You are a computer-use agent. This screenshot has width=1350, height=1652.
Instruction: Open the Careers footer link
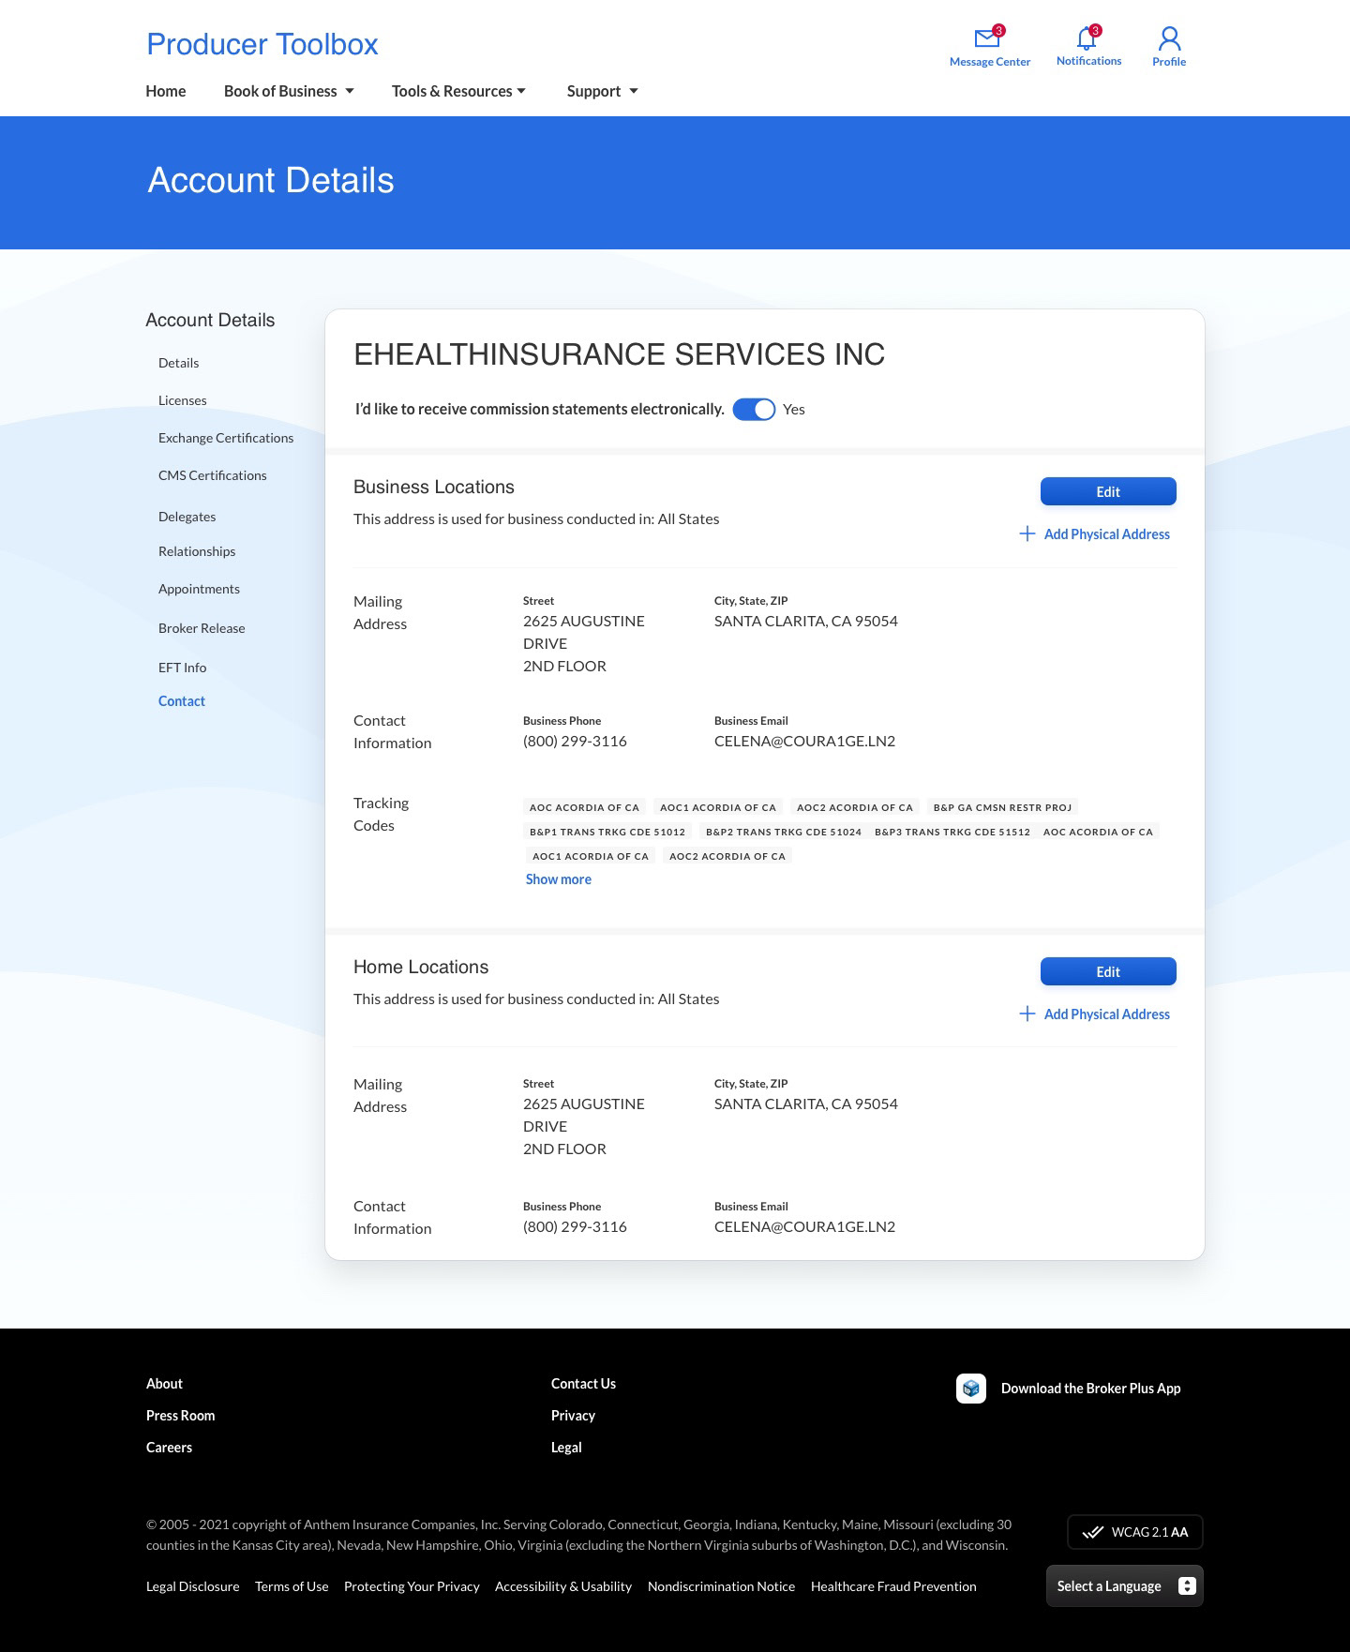click(169, 1448)
